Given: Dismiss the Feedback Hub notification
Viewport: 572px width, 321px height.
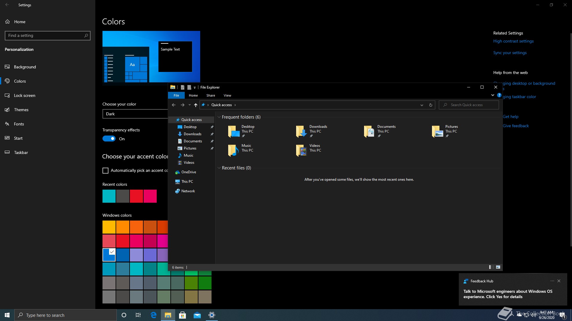Looking at the screenshot, I should pyautogui.click(x=559, y=281).
